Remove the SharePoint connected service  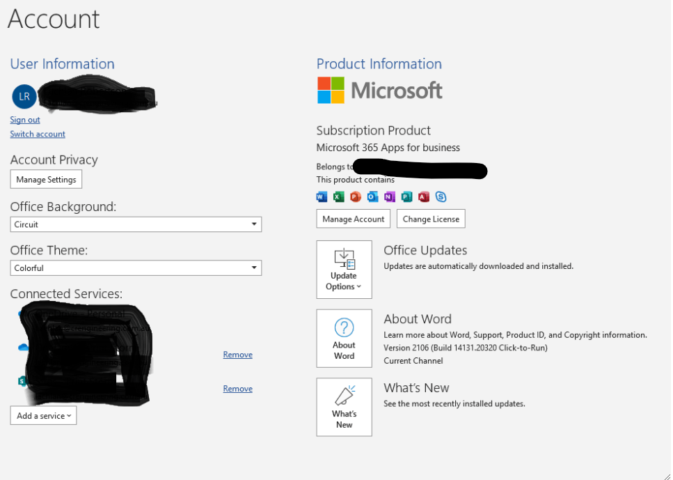click(x=237, y=389)
